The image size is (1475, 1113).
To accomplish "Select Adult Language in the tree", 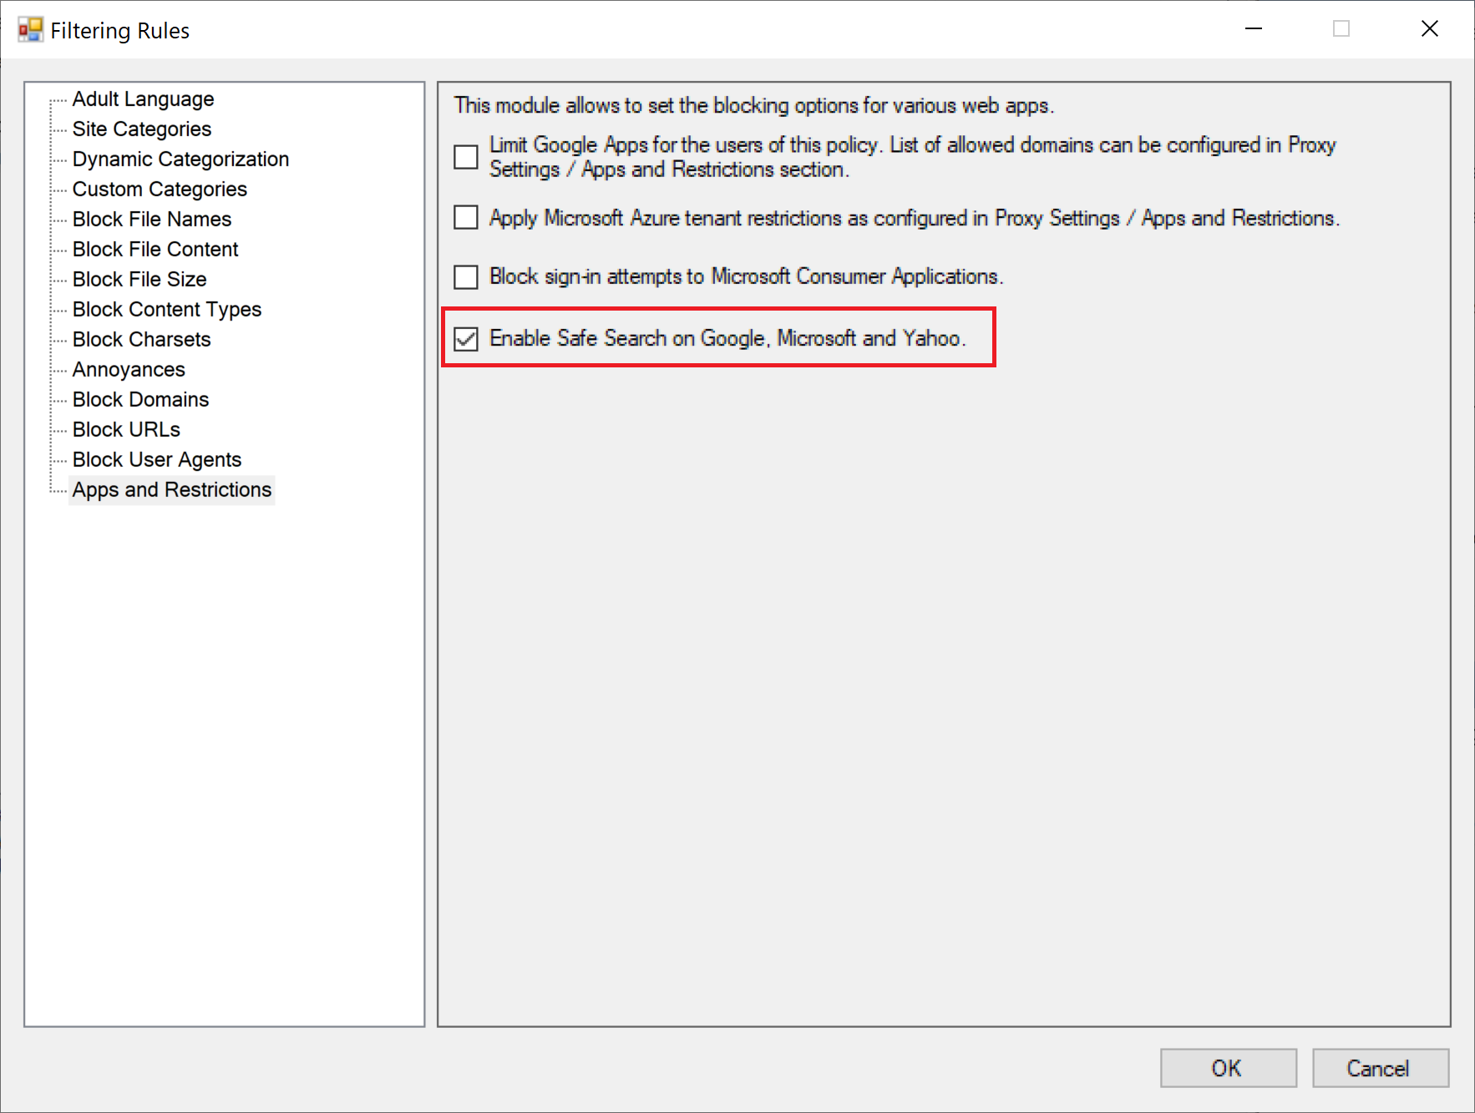I will pos(143,99).
